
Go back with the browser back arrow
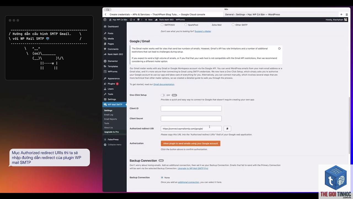[x=105, y=14]
